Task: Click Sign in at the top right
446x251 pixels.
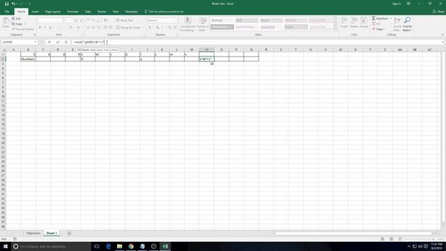Action: coord(397,3)
